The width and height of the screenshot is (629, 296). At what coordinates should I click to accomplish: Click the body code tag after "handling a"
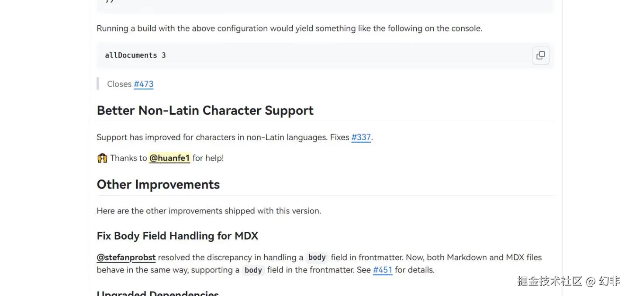click(x=317, y=258)
